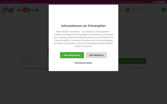Click the Facebook icon in top bar
This screenshot has width=167, height=104.
click(150, 2)
